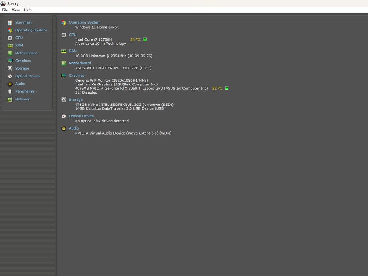368x276 pixels.
Task: Click the disc icon beside Optical Drives heading
Action: point(64,116)
